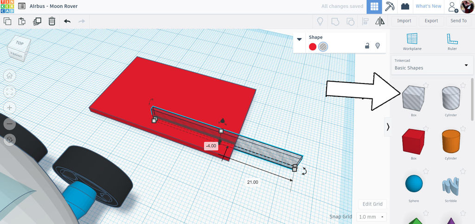Select the red solid Box shape
This screenshot has width=475, height=224.
(x=413, y=141)
